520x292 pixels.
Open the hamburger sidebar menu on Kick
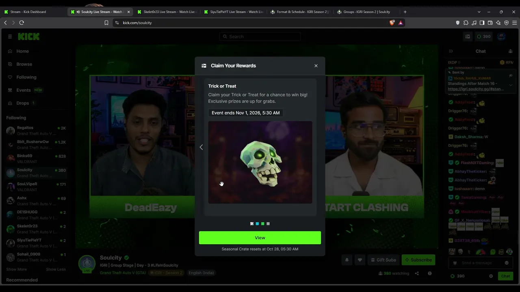pos(10,36)
